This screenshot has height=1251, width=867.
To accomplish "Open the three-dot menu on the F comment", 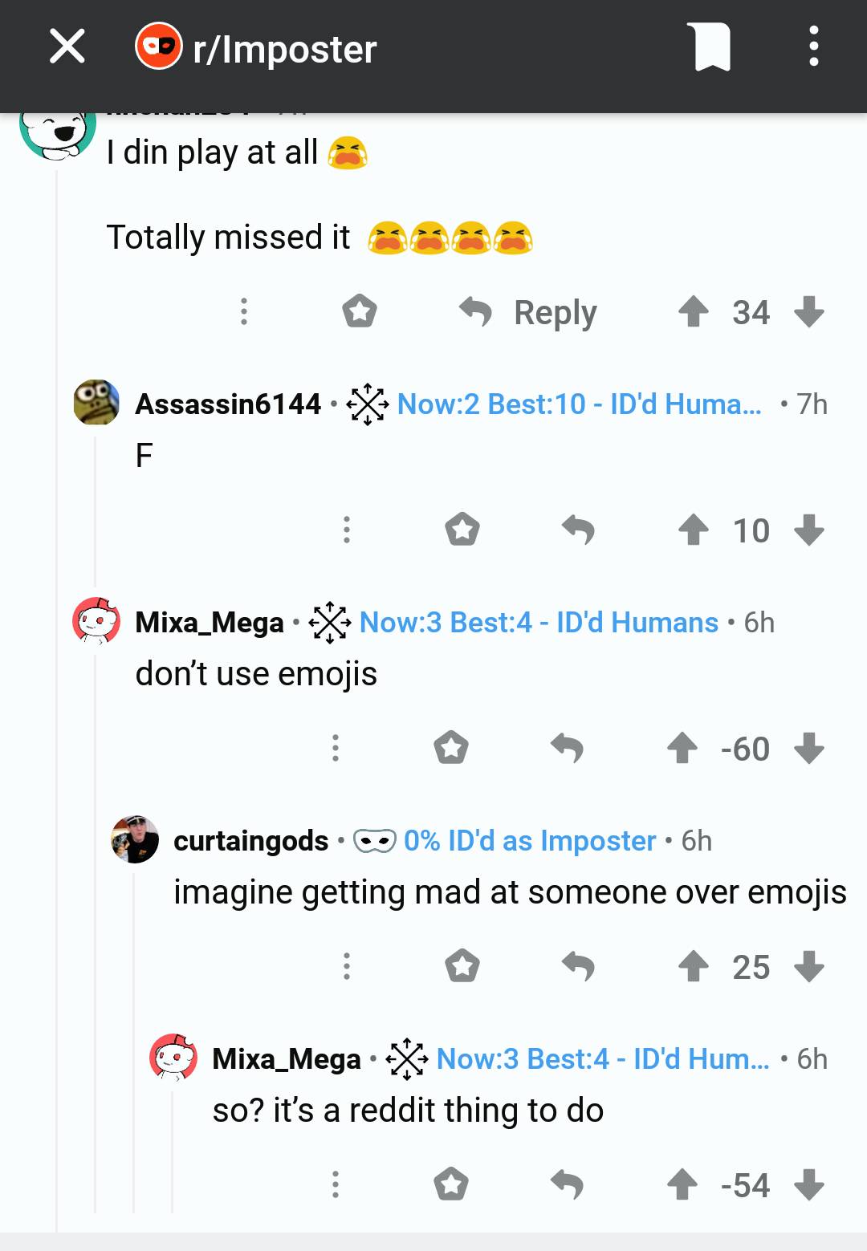I will (346, 529).
